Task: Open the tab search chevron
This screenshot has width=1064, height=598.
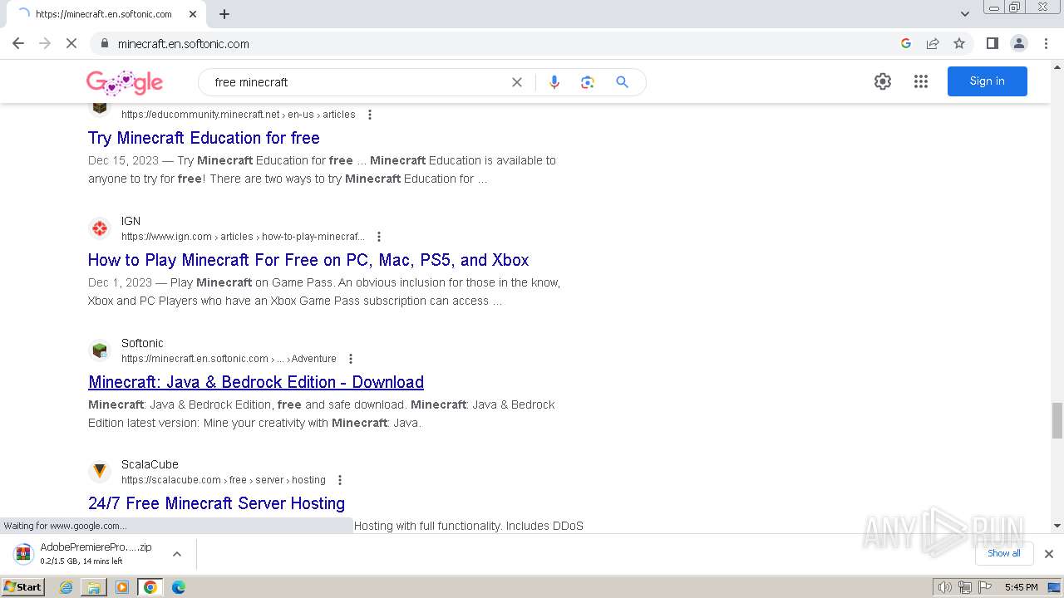Action: (964, 13)
